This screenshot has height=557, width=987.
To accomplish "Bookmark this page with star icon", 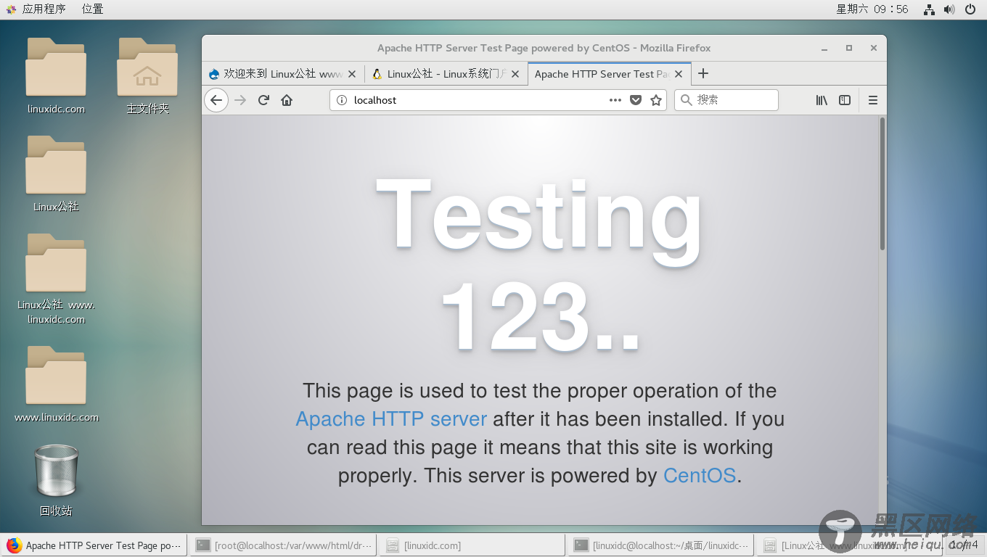I will 656,100.
